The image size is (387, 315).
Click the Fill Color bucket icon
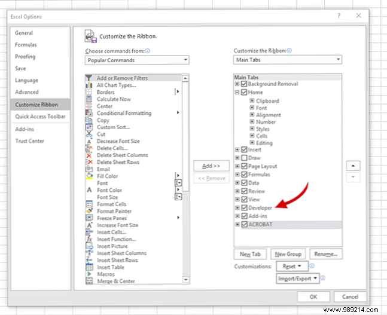pyautogui.click(x=89, y=176)
